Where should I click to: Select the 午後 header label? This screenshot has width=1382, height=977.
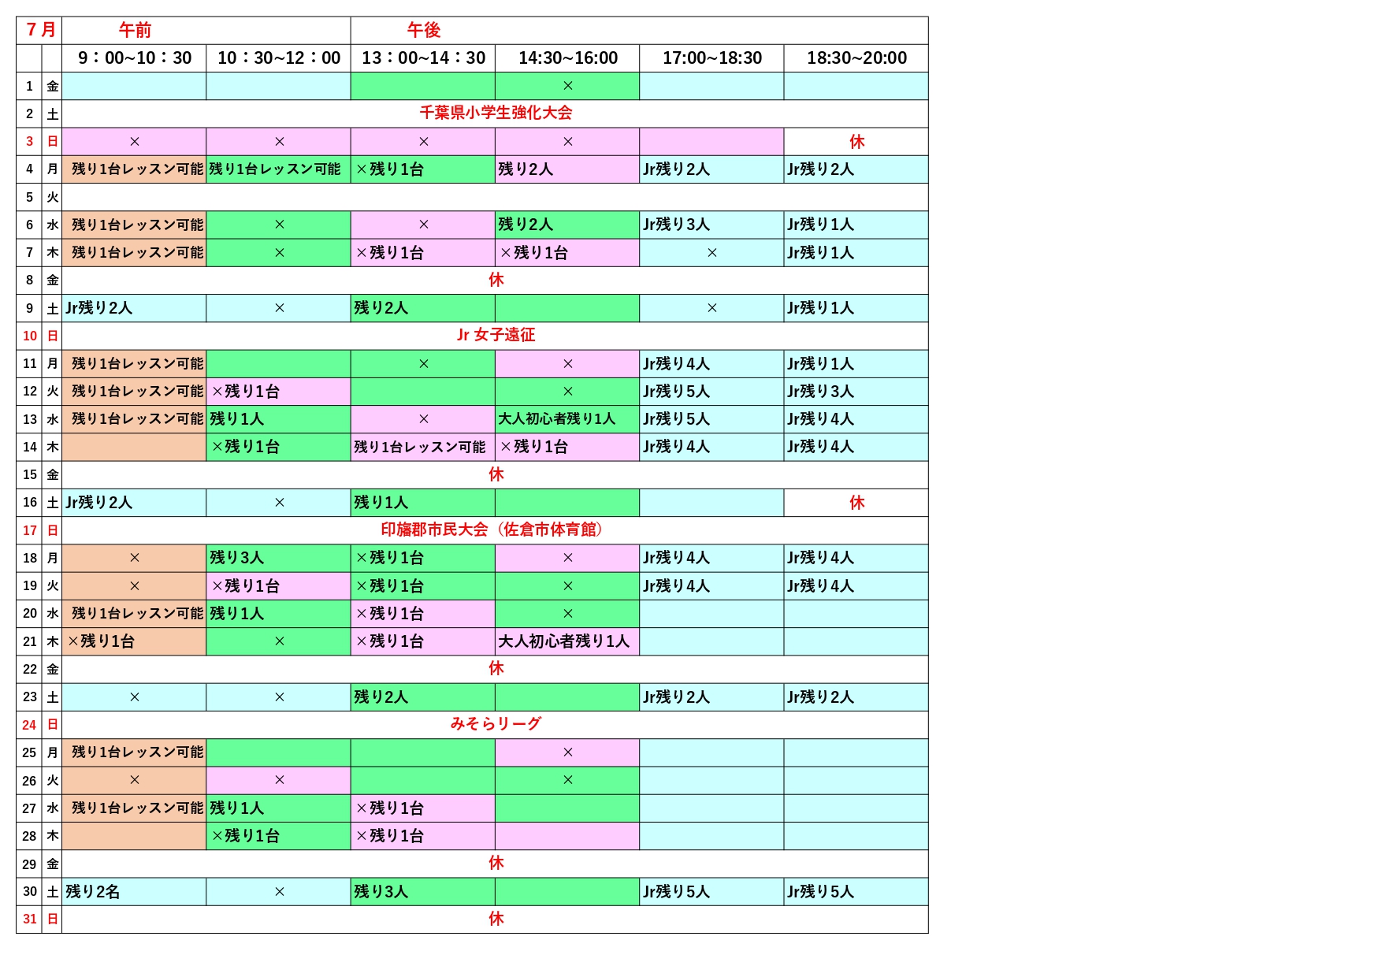point(423,30)
